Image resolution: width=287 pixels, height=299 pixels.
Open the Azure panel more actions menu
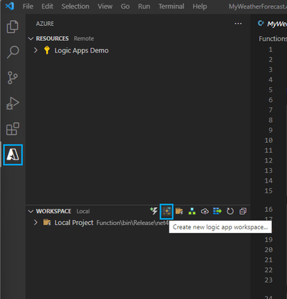pos(238,24)
